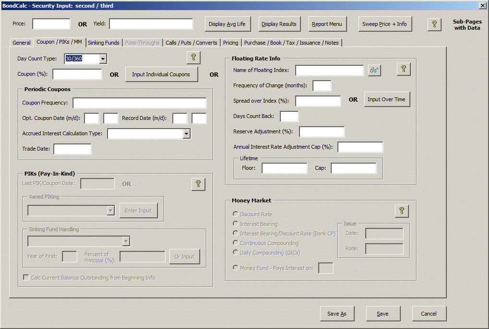Switch to the Sinking Funds tab
The height and width of the screenshot is (329, 489).
click(103, 43)
